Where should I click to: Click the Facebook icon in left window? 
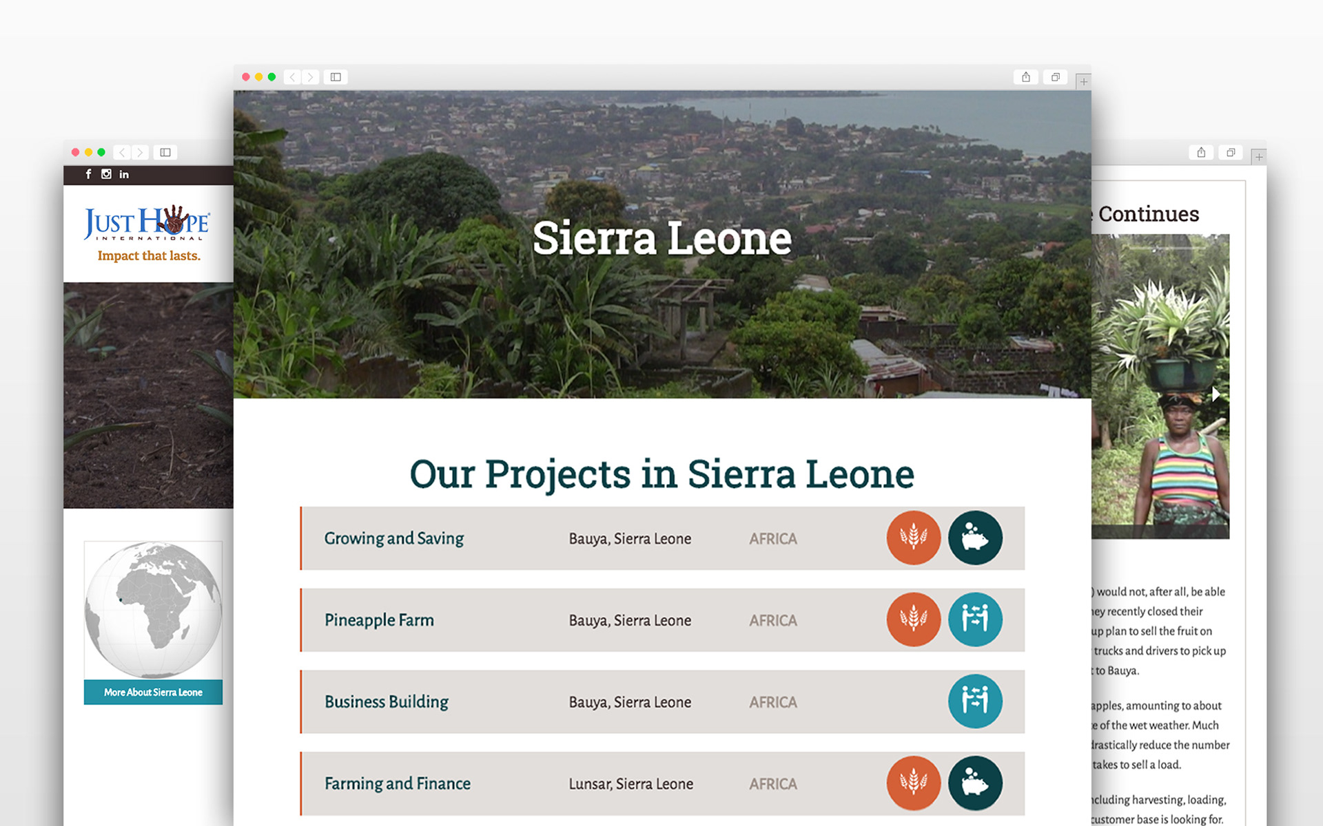click(88, 174)
